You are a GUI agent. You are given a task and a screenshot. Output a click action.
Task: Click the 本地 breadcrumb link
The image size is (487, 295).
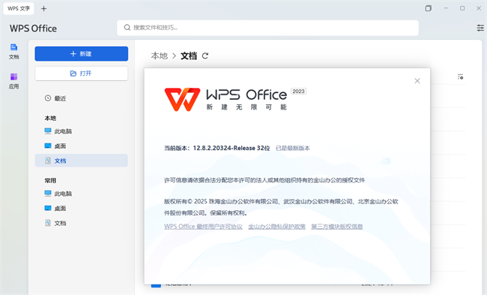click(x=160, y=56)
